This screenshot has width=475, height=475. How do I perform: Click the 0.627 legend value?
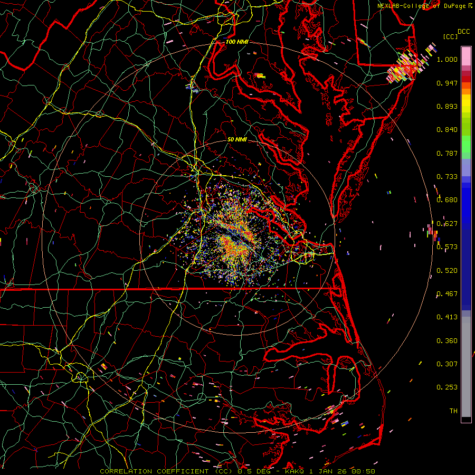click(x=447, y=224)
